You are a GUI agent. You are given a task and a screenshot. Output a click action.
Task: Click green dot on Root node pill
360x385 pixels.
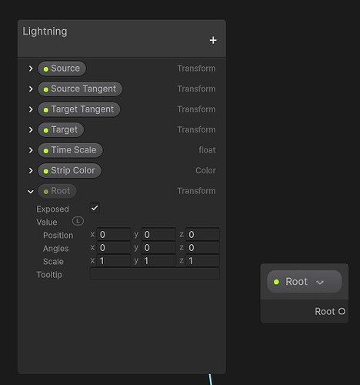(x=276, y=282)
